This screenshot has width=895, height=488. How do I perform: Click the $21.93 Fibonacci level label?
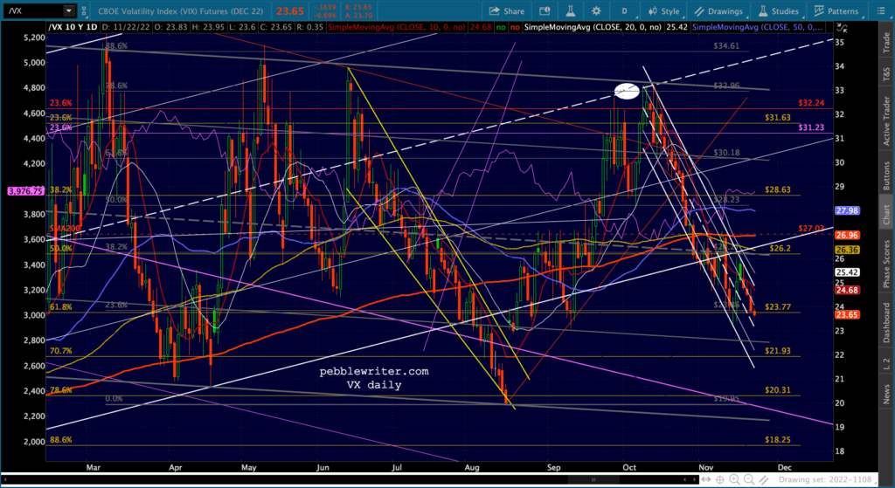pos(777,351)
